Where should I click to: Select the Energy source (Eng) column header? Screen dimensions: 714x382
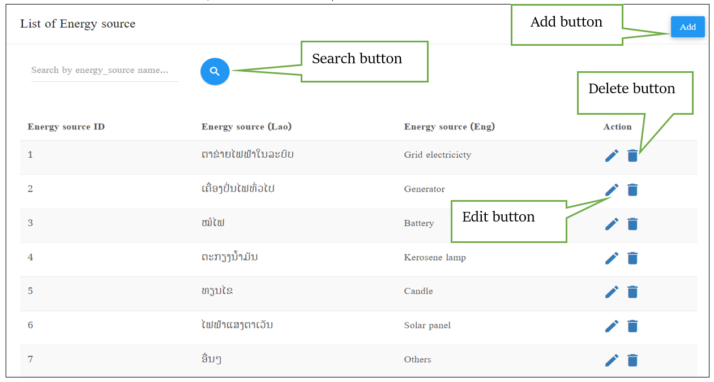449,127
